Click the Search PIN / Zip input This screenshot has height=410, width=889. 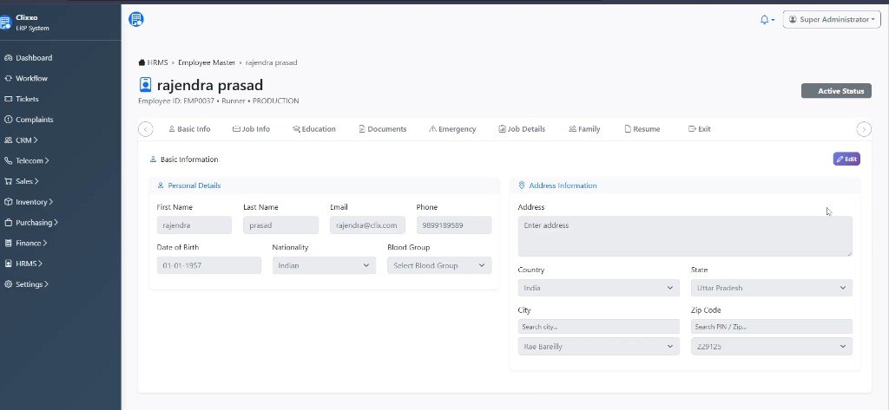tap(772, 327)
